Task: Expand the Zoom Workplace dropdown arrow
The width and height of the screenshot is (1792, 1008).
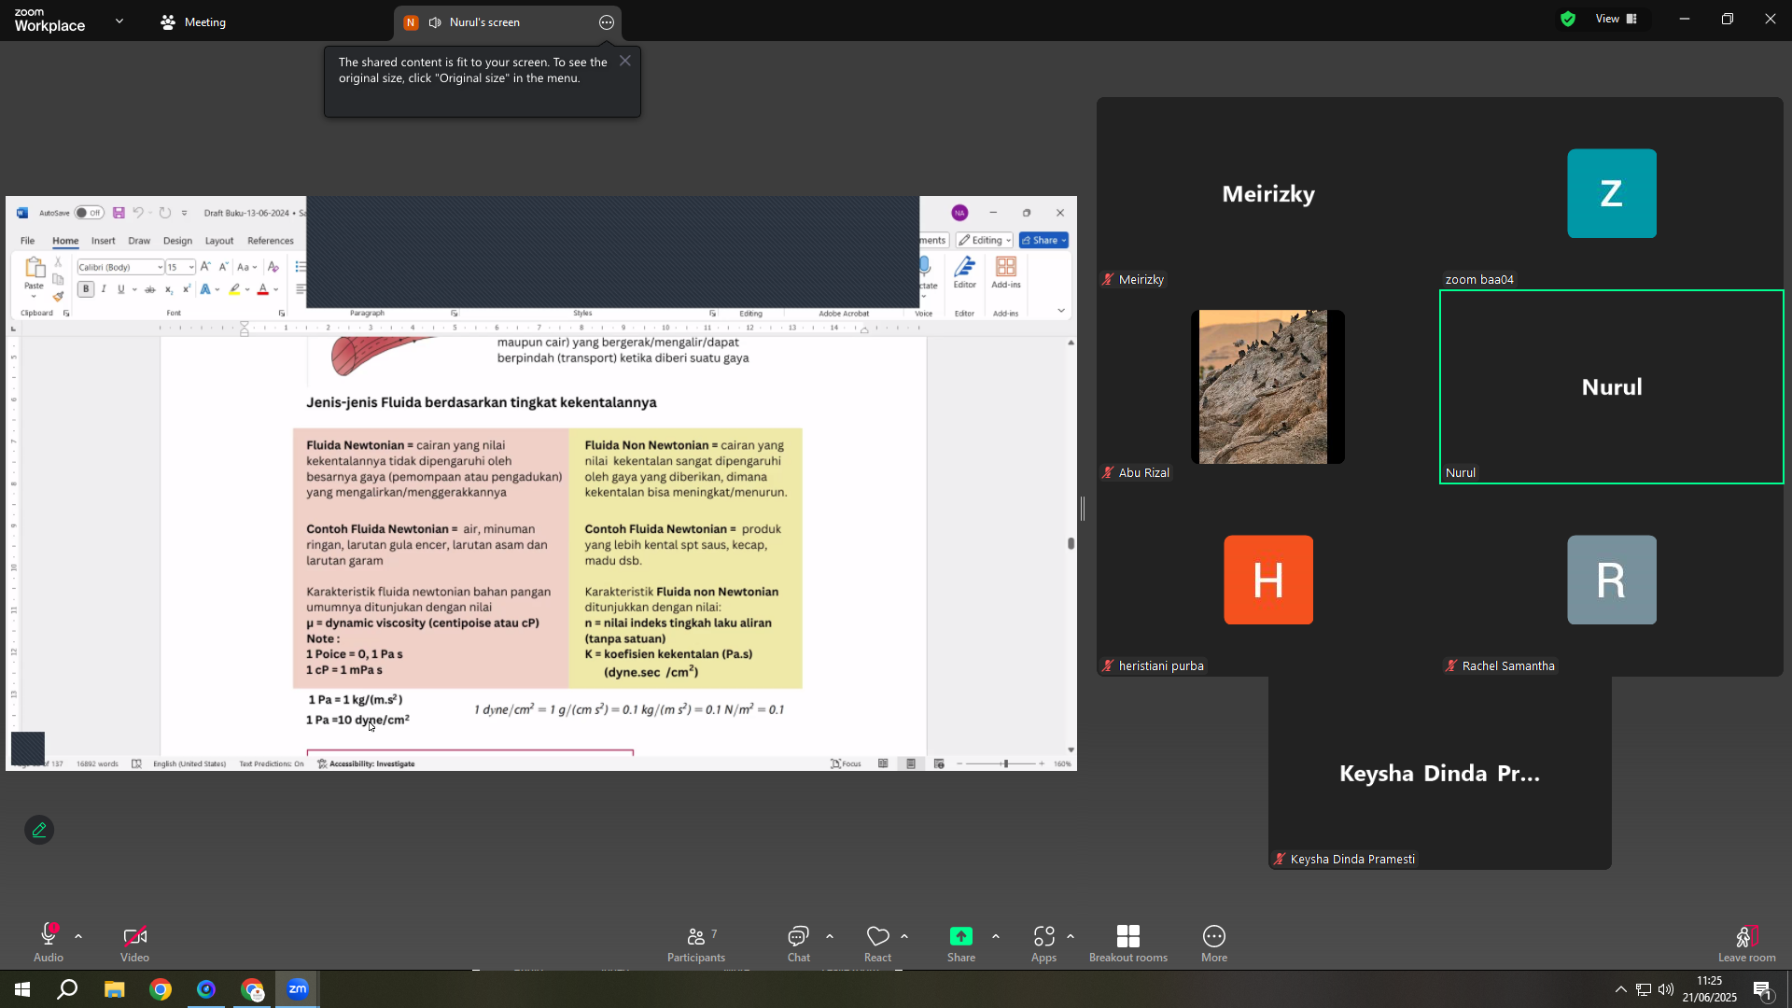Action: [x=119, y=21]
